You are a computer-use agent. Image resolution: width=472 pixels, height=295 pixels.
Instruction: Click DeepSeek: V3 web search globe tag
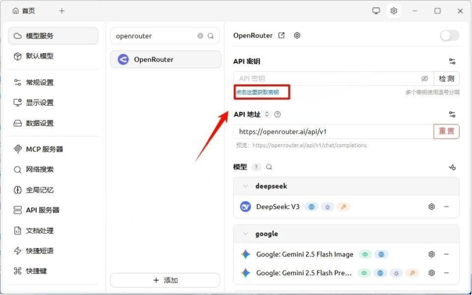tap(312, 207)
